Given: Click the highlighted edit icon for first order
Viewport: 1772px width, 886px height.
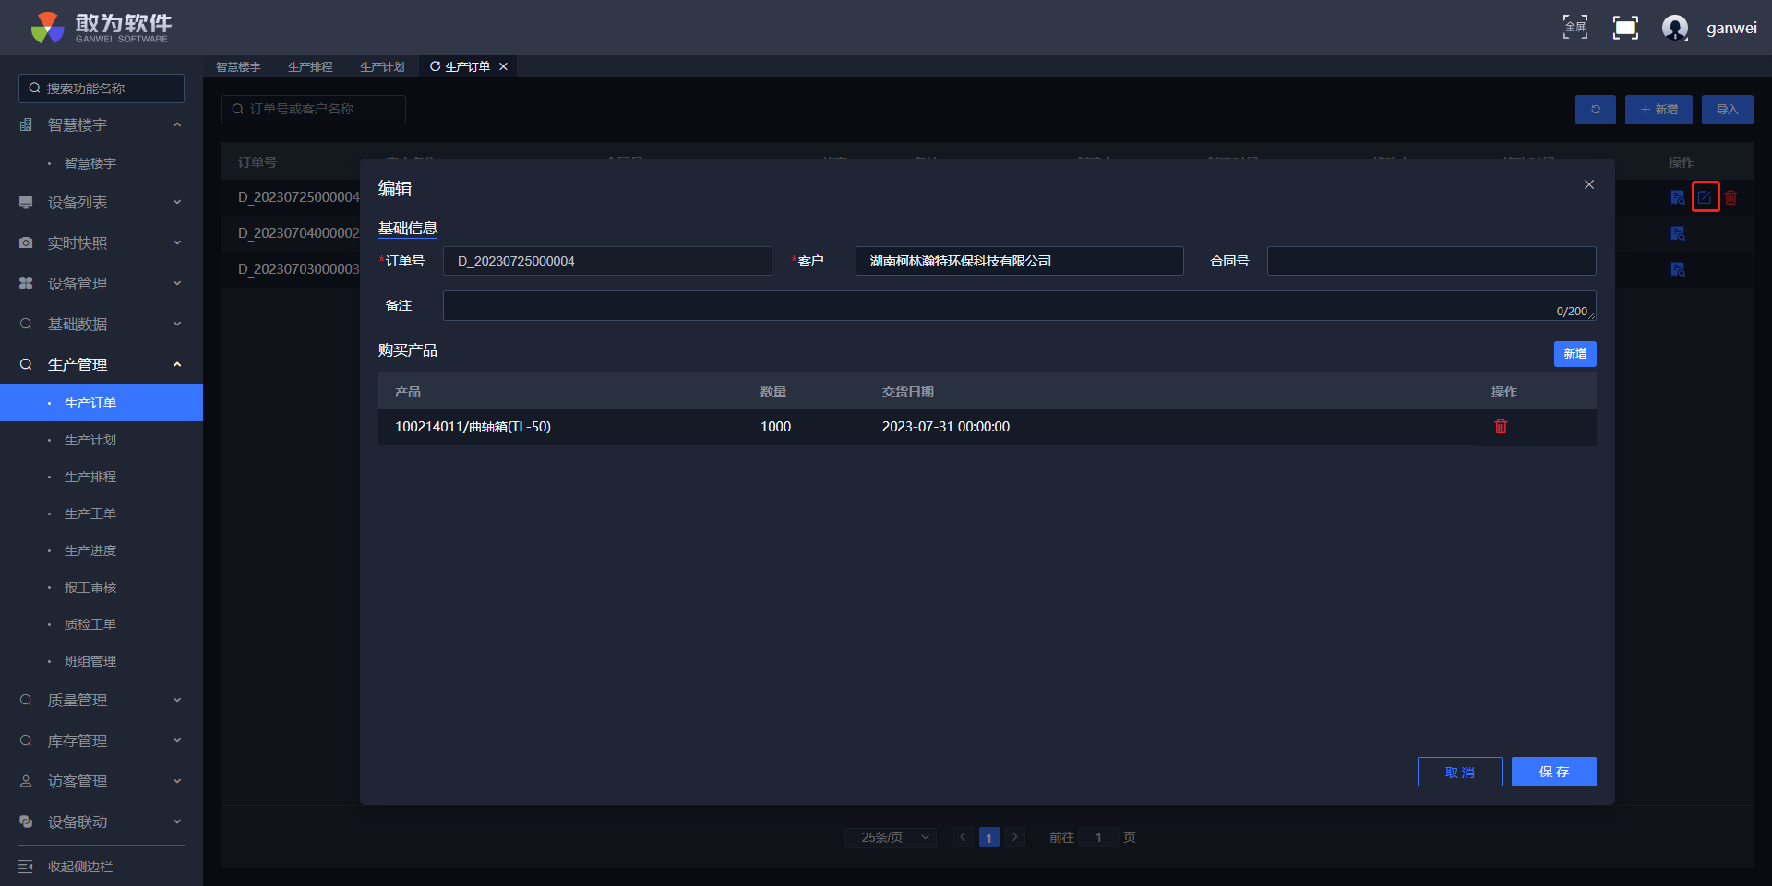Looking at the screenshot, I should (x=1705, y=197).
